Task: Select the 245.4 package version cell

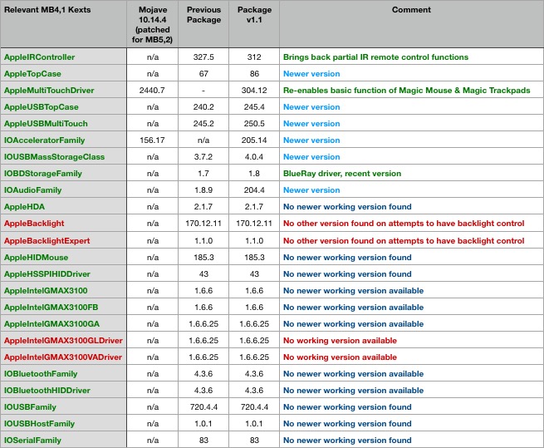Action: tap(254, 107)
